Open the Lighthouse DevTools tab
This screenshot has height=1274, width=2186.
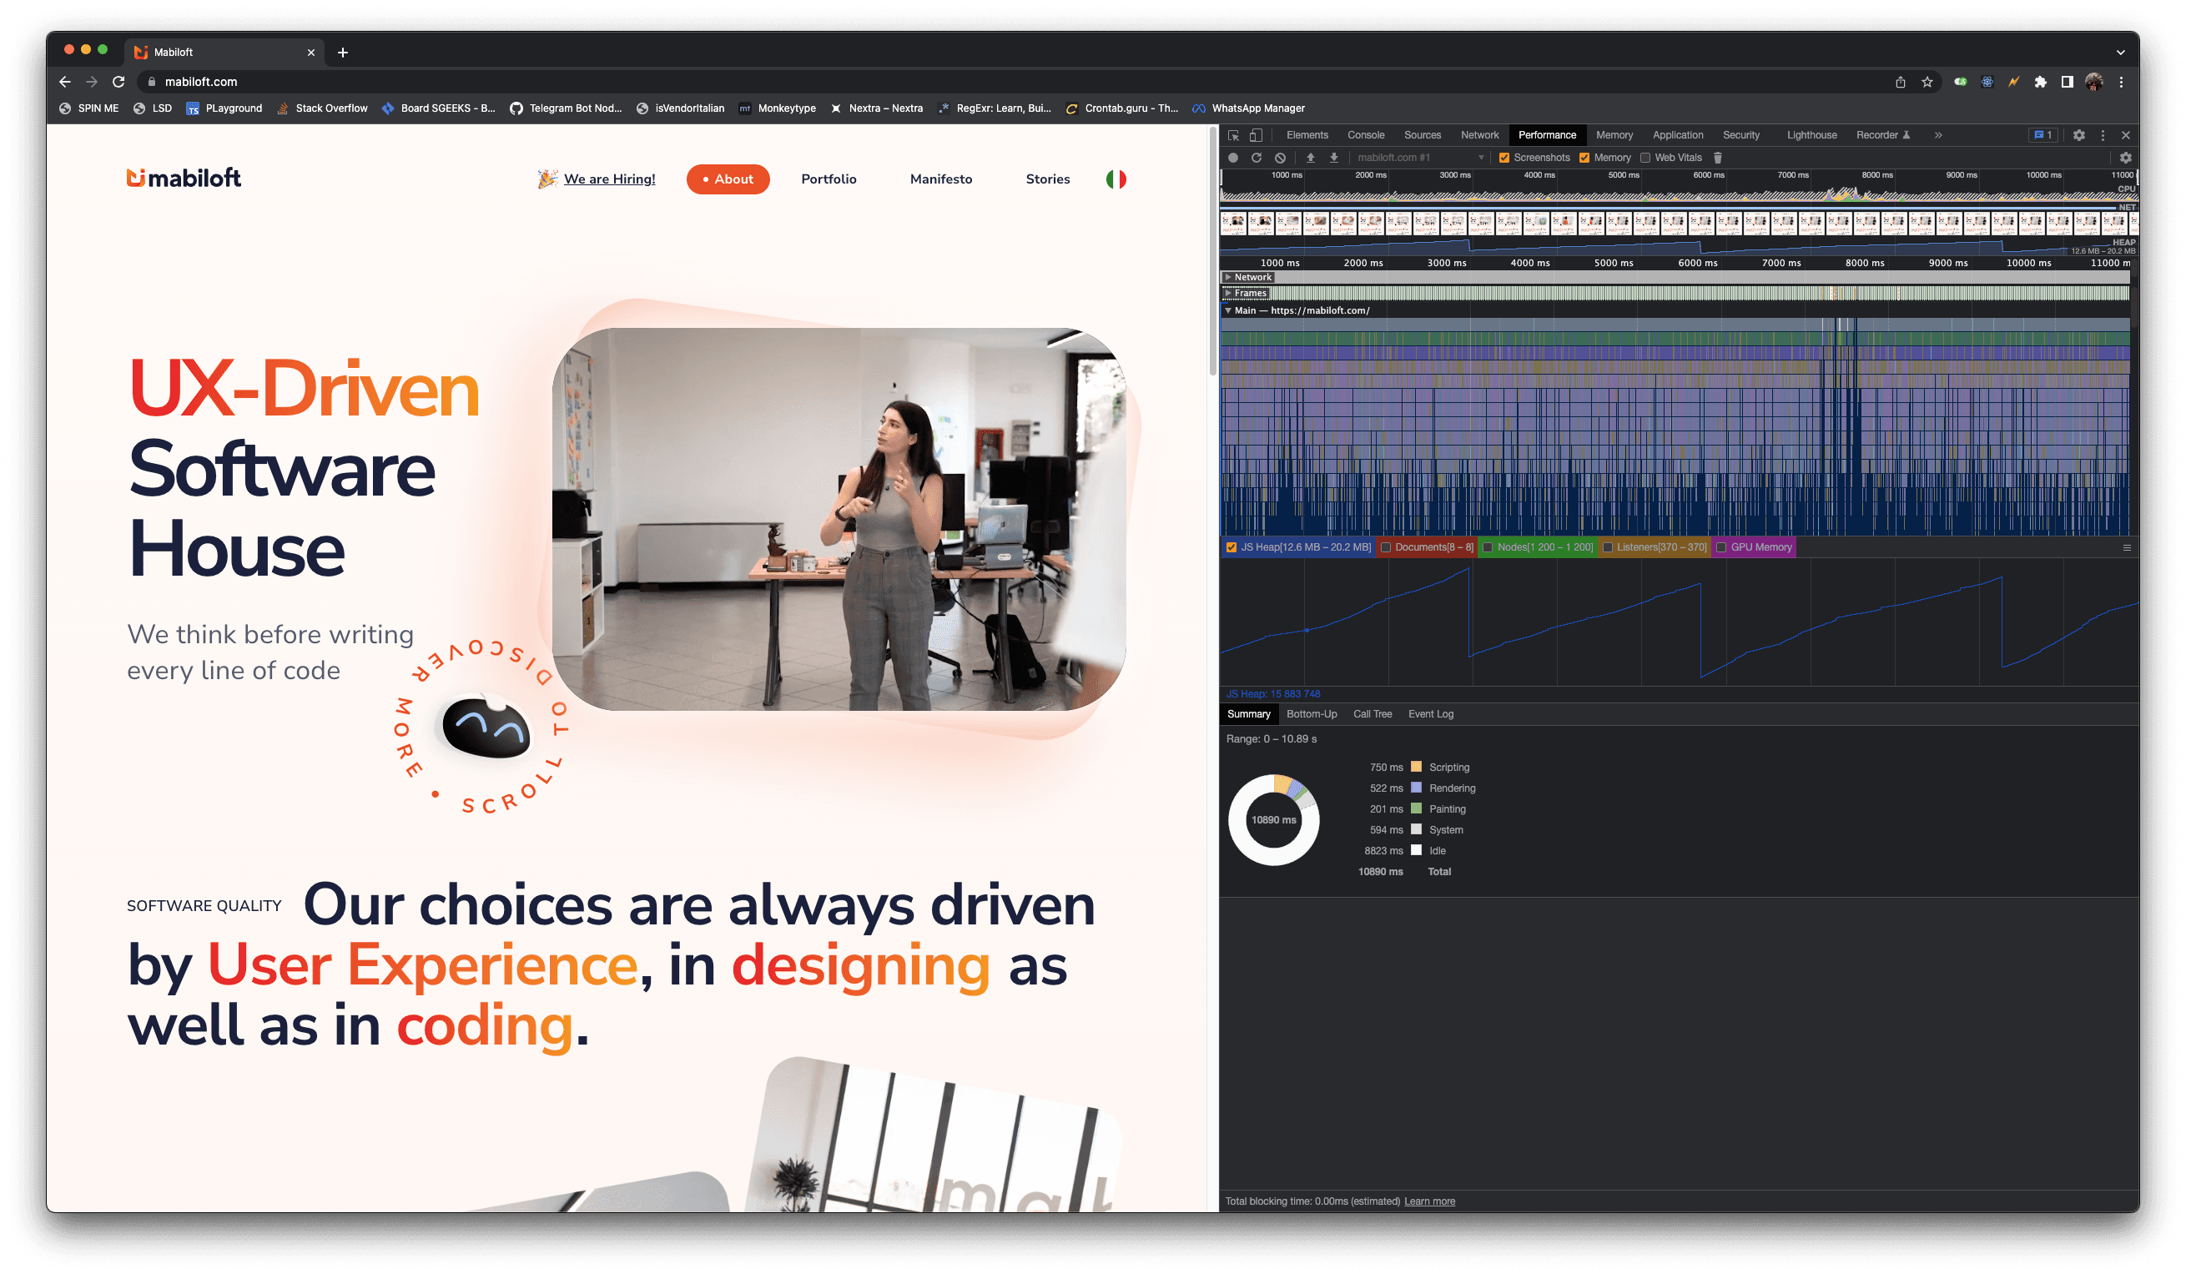coord(1811,135)
